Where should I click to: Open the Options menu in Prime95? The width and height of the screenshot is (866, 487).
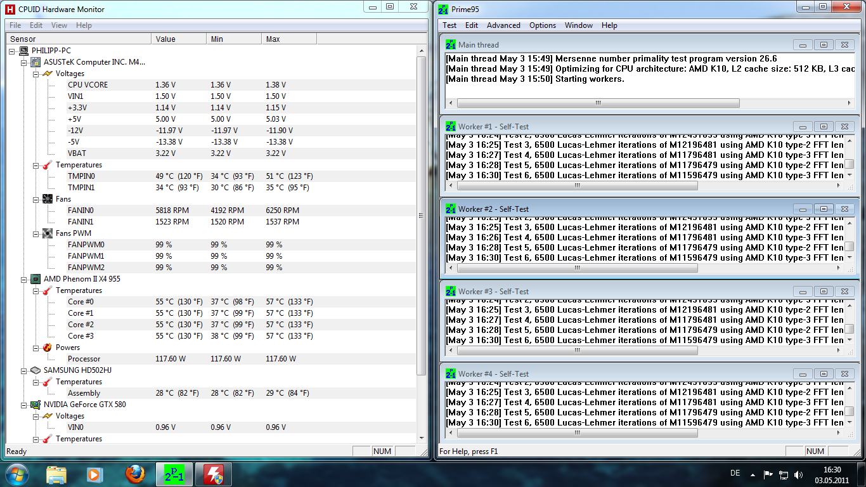pos(543,25)
